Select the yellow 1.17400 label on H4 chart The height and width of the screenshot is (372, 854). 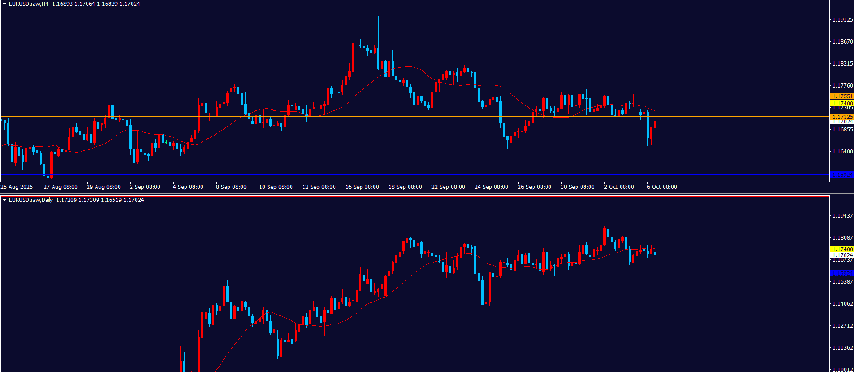pos(842,104)
